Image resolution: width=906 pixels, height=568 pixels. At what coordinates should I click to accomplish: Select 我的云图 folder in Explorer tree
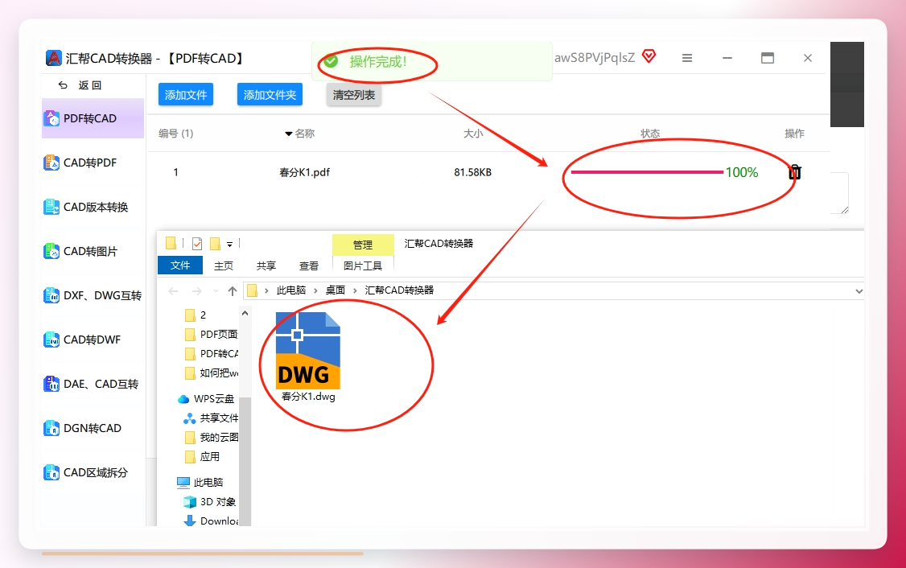212,438
